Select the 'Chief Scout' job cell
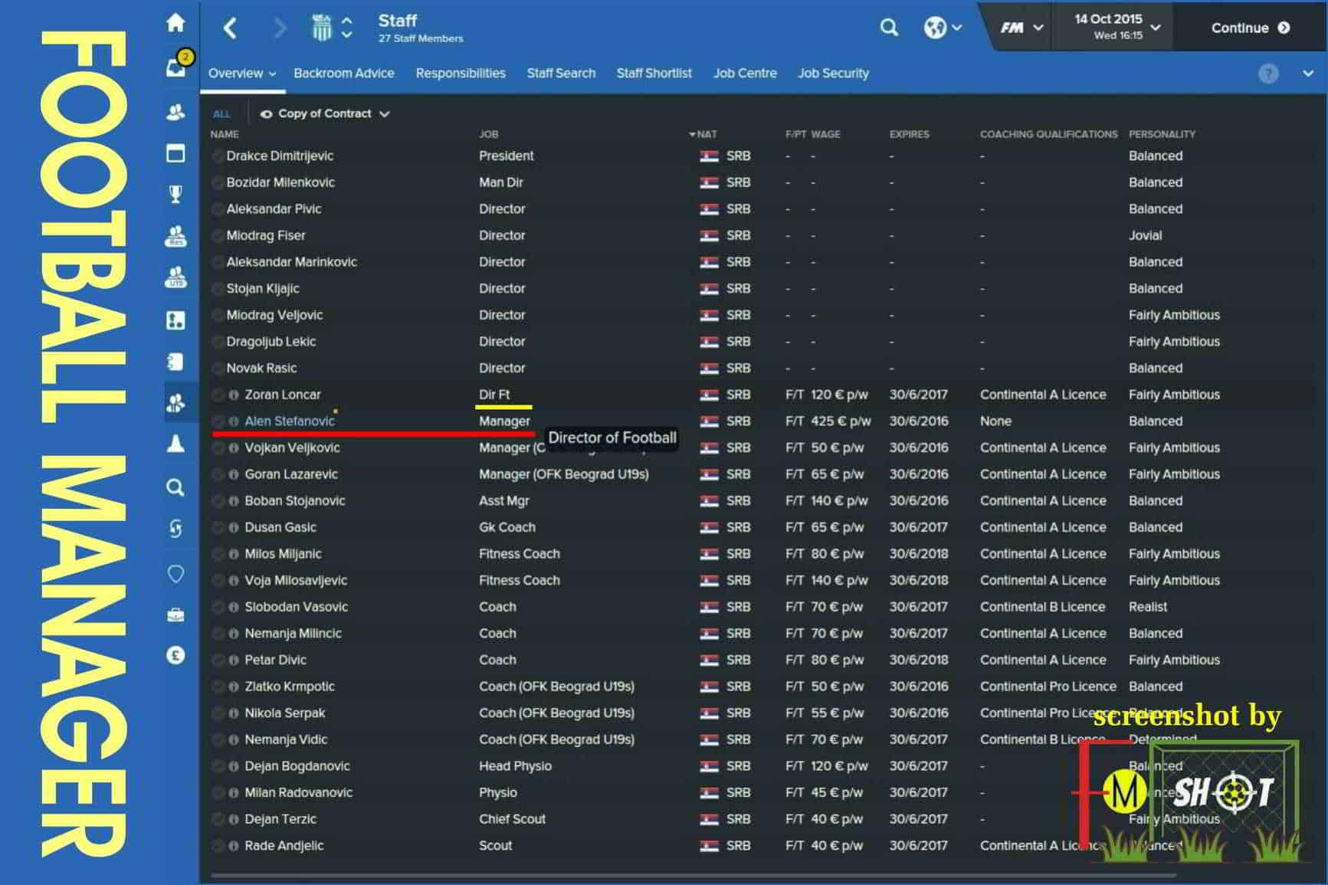Screen dimensions: 1328x885 [x=512, y=820]
